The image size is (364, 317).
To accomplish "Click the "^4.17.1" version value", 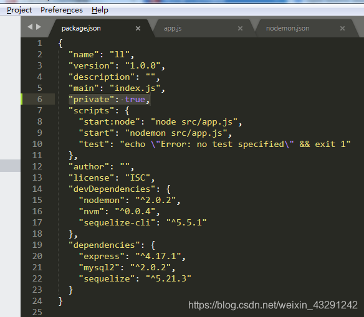I will (x=158, y=256).
